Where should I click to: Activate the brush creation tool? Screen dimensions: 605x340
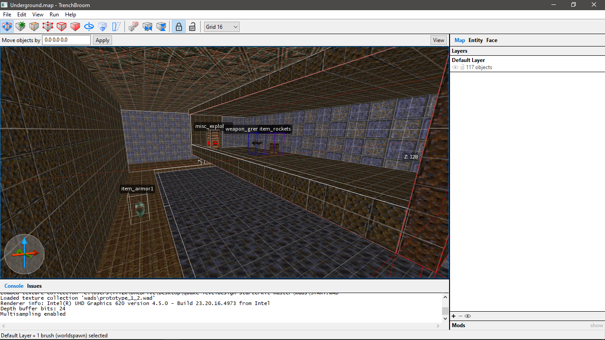(x=20, y=27)
